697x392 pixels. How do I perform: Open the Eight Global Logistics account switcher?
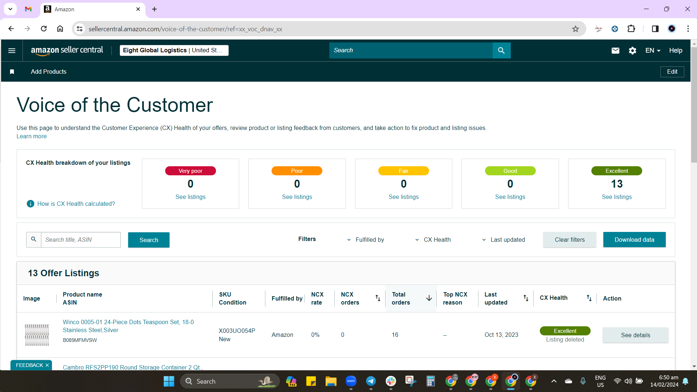coord(174,50)
